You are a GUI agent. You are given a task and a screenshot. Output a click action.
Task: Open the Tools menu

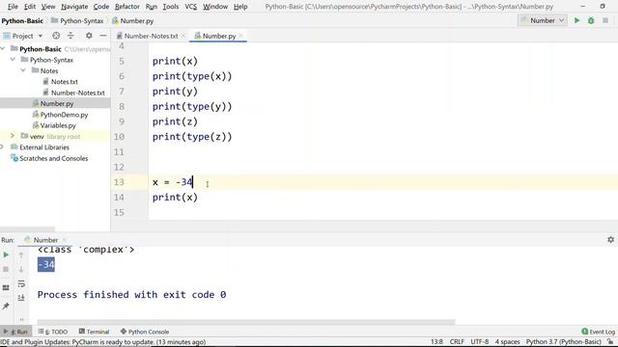171,7
